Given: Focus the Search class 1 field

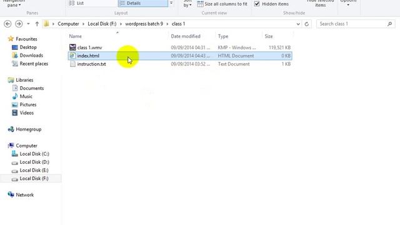Looking at the screenshot, I should pos(356,24).
